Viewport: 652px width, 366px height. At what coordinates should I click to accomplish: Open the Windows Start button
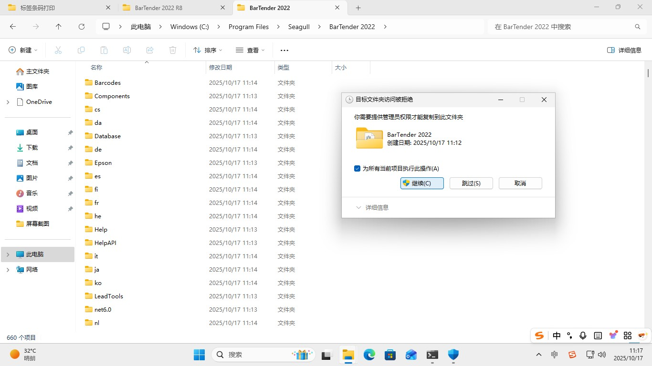coord(199,355)
